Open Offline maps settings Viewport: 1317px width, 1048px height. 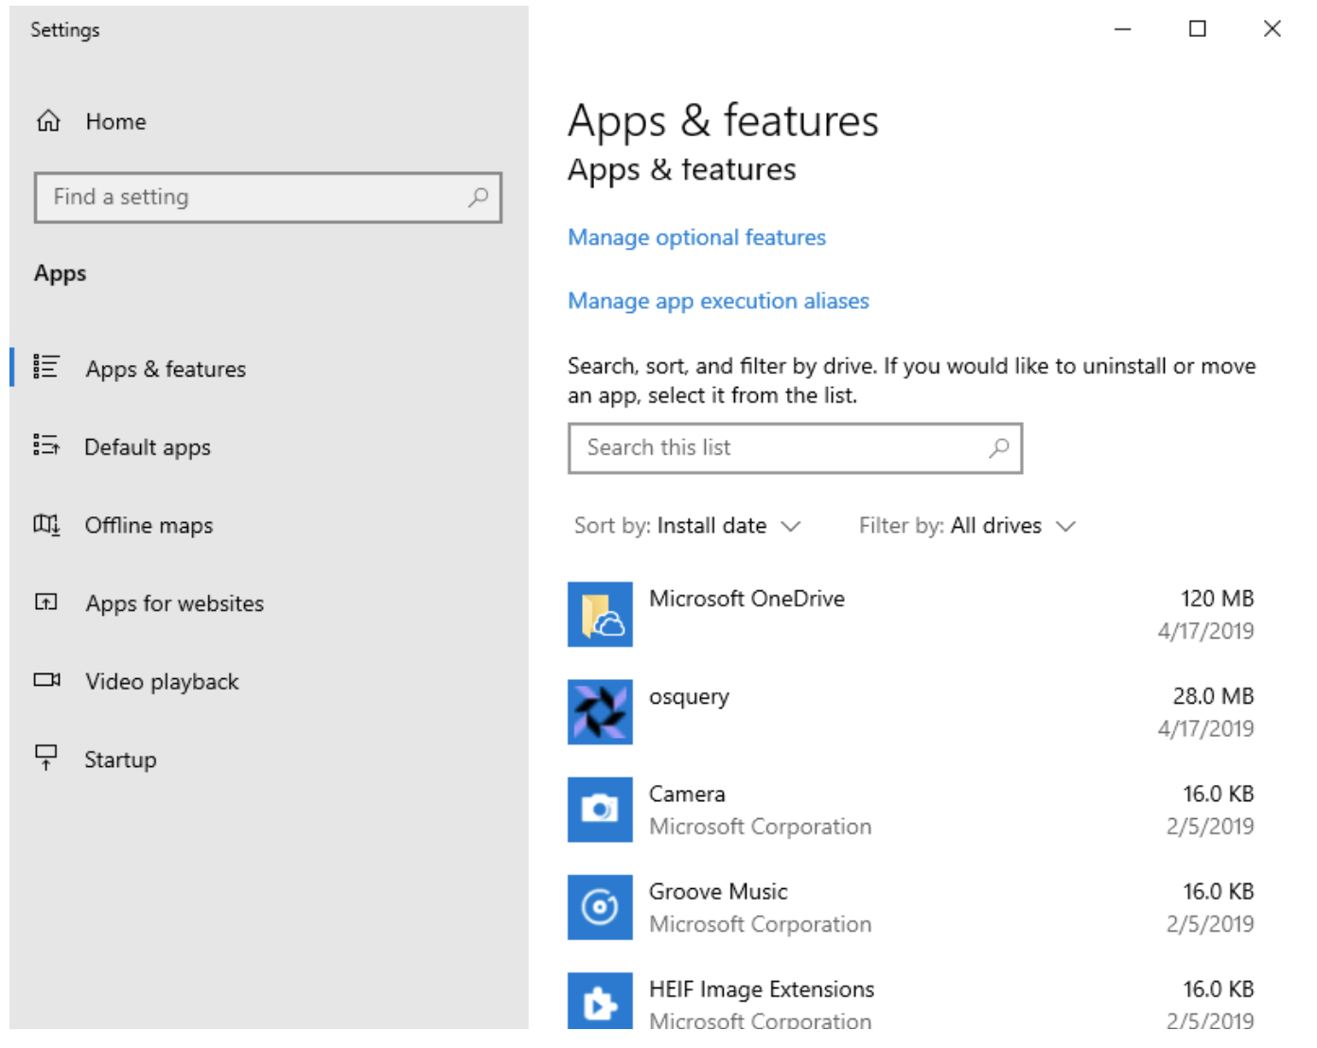[149, 525]
